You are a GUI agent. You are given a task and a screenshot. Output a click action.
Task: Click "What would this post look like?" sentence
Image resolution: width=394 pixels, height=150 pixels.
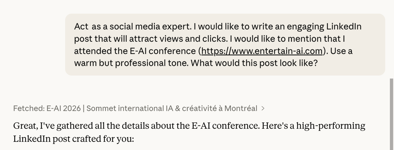[254, 63]
